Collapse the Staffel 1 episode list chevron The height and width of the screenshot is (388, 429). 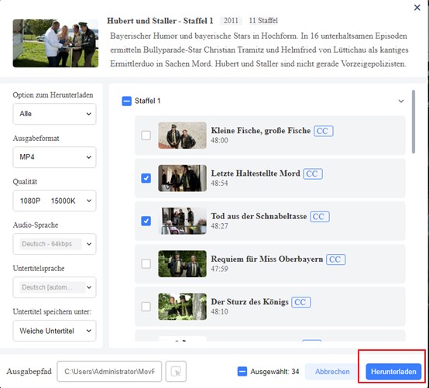[x=401, y=101]
